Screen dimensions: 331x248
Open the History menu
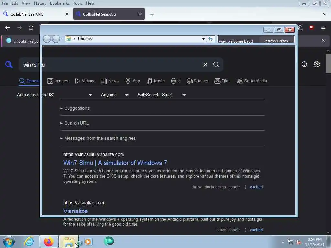(x=40, y=3)
